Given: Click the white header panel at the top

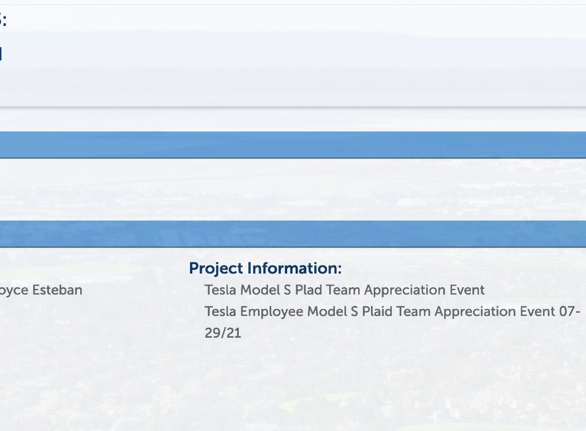Looking at the screenshot, I should [293, 56].
